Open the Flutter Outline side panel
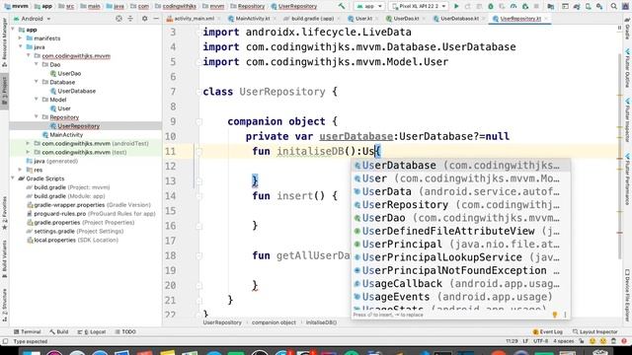This screenshot has height=355, width=632. click(x=627, y=68)
